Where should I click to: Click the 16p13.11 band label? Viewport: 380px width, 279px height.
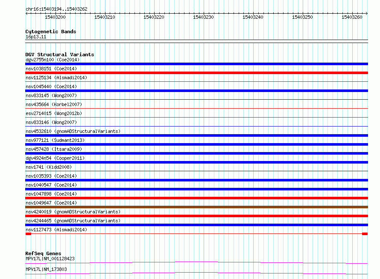point(36,37)
